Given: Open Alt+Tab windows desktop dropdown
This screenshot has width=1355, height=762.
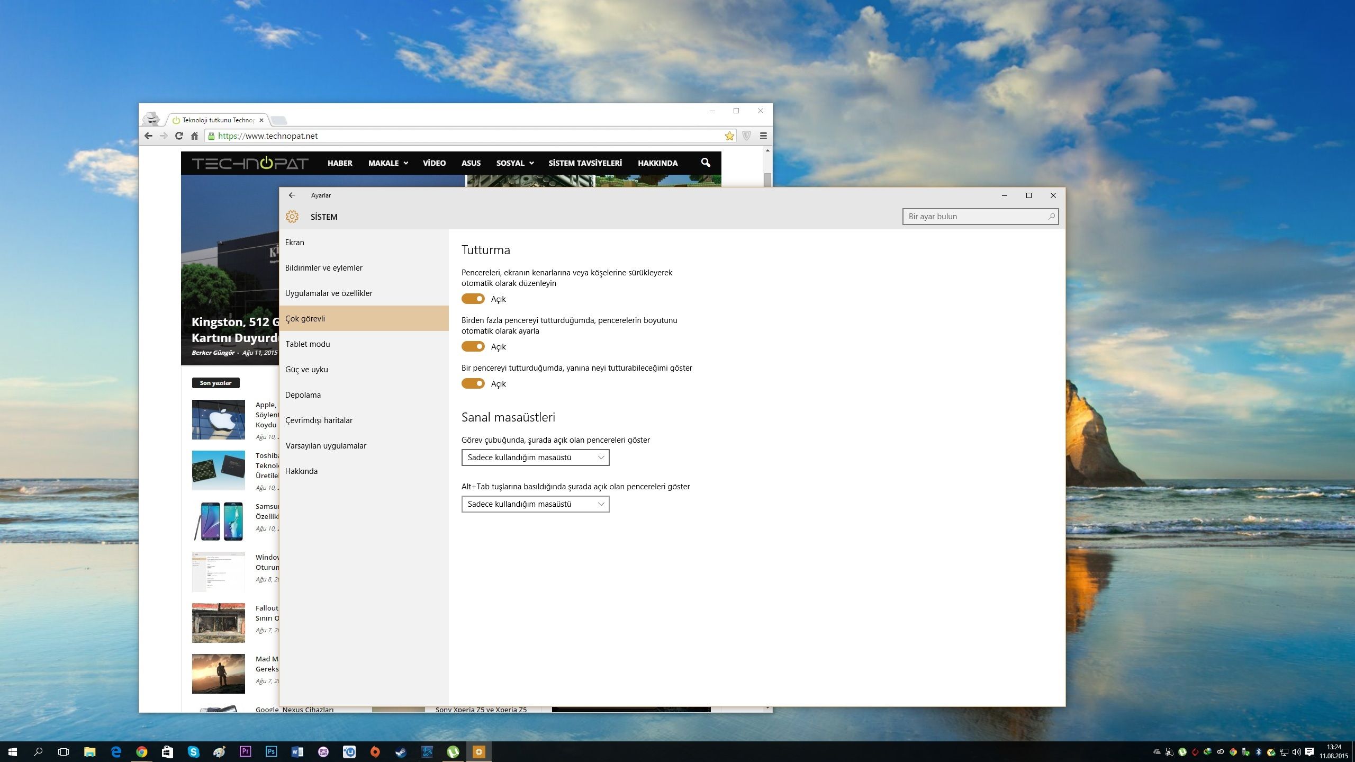Looking at the screenshot, I should pos(535,504).
